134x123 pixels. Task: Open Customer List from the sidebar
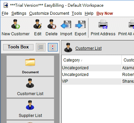coord(30,87)
